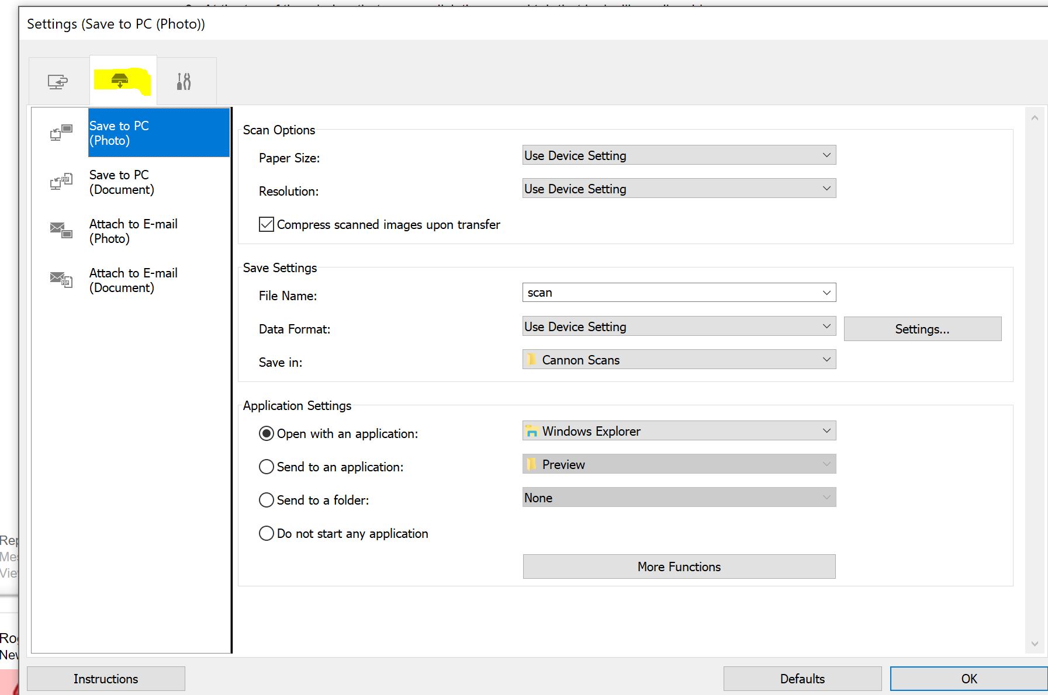Viewport: 1048px width, 695px height.
Task: Click the Attach to E-mail (Document) icon
Action: (x=61, y=280)
